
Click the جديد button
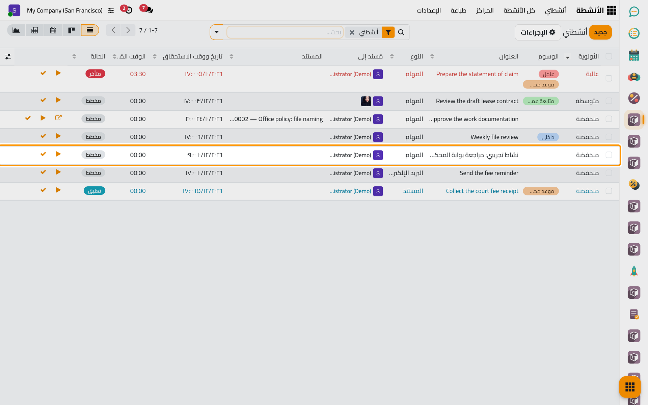tap(600, 32)
